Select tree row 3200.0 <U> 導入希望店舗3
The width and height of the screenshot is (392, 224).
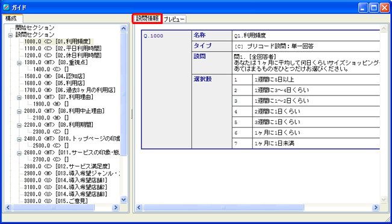tap(66, 194)
